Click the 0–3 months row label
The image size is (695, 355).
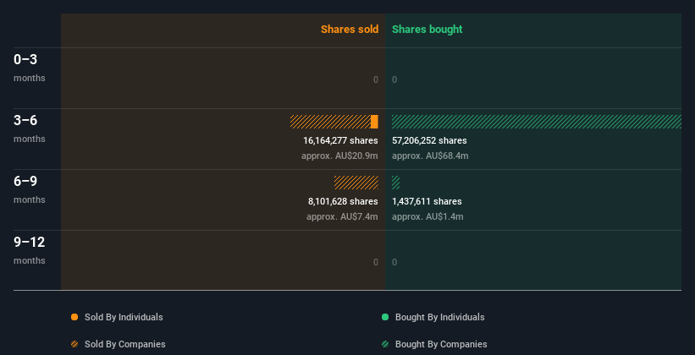[30, 68]
